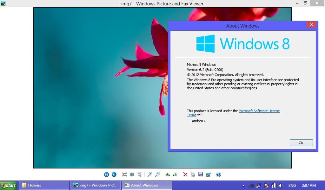Start the slide show
325x190 pixels.
[140, 174]
